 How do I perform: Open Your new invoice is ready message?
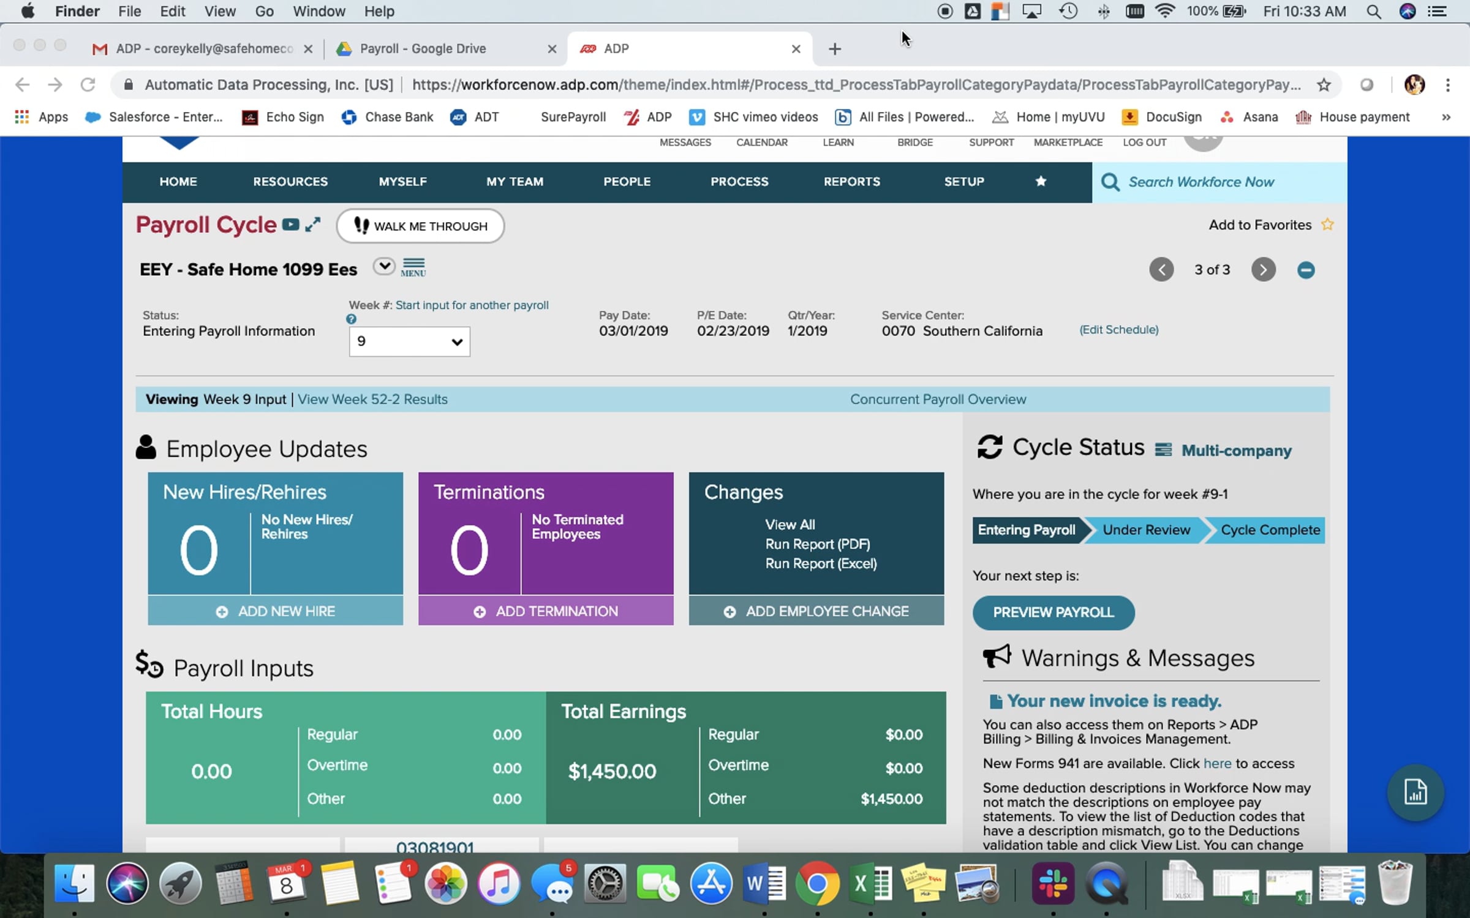(x=1114, y=701)
